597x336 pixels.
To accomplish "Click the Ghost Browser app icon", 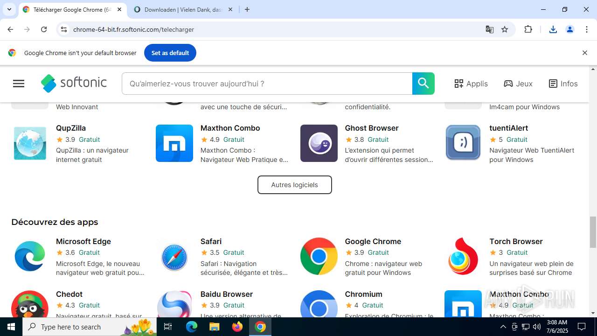I will pos(319,143).
